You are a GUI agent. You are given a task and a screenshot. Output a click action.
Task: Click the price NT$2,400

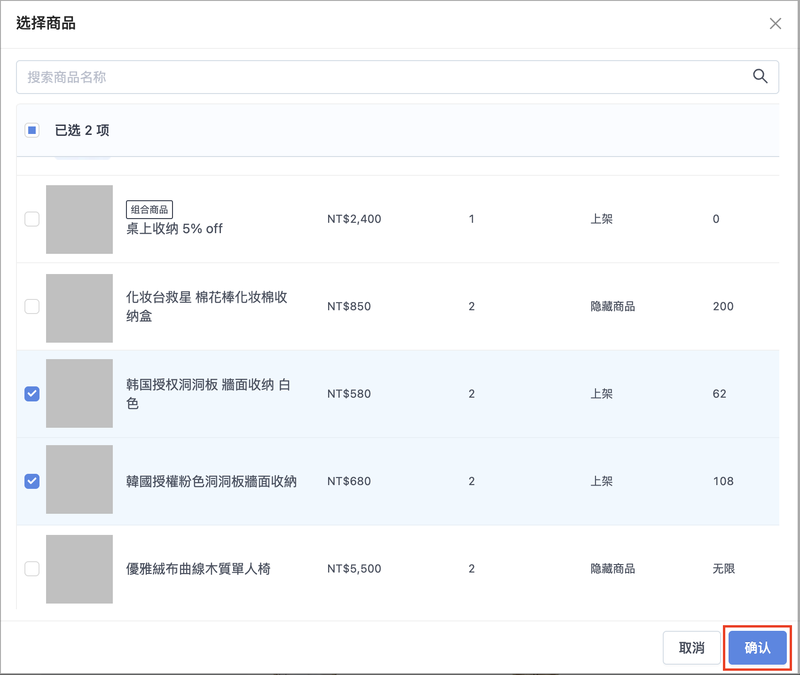click(354, 219)
